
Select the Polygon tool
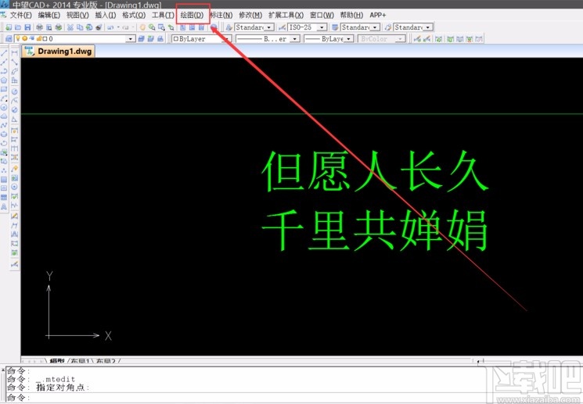click(x=4, y=80)
